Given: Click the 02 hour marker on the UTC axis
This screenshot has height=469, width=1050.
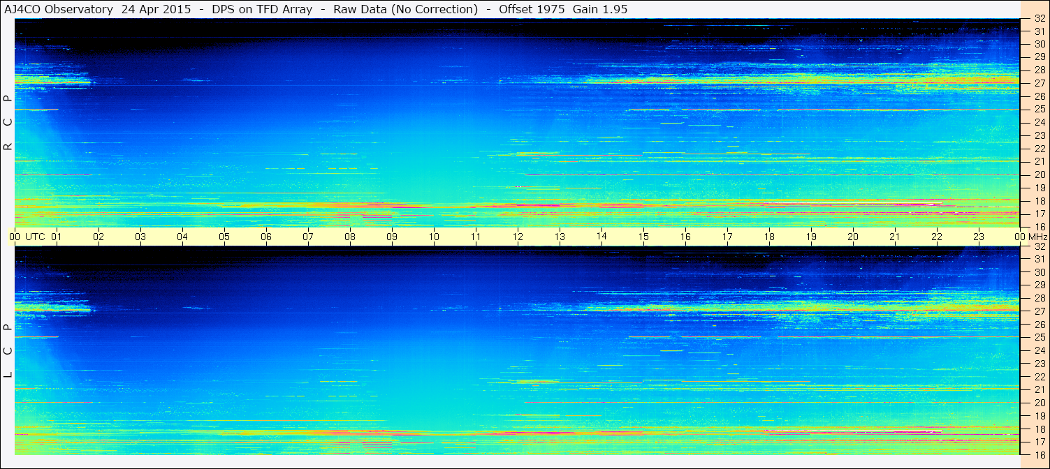Looking at the screenshot, I should [x=99, y=237].
